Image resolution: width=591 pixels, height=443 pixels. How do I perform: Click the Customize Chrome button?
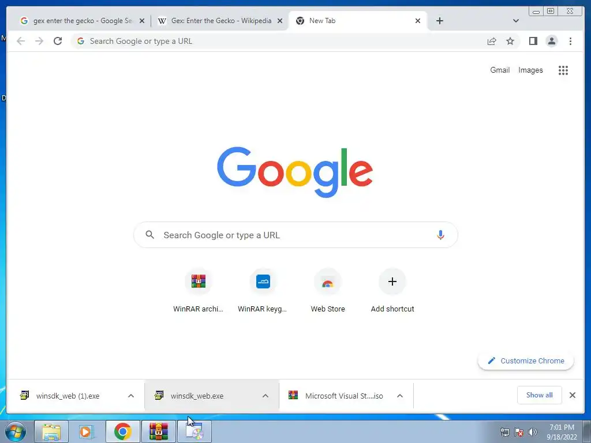526,361
